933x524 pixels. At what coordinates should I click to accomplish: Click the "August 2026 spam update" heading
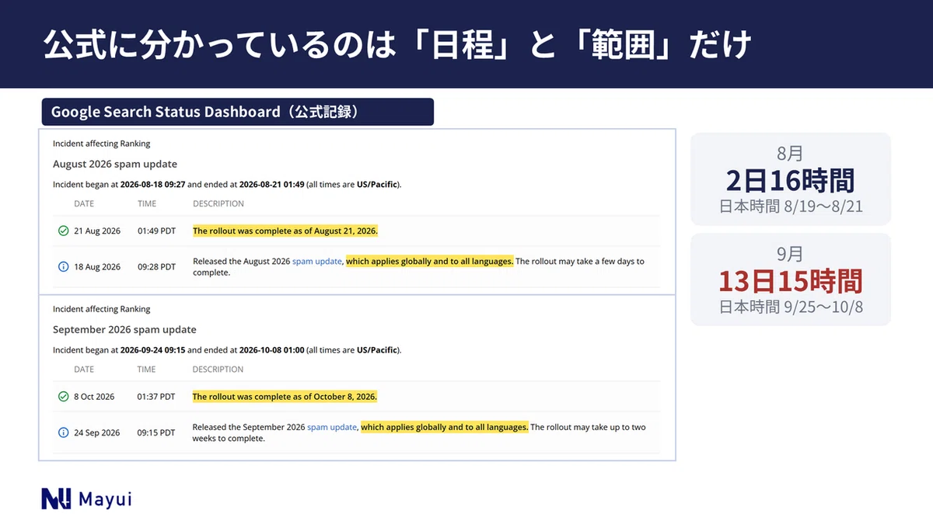point(115,164)
